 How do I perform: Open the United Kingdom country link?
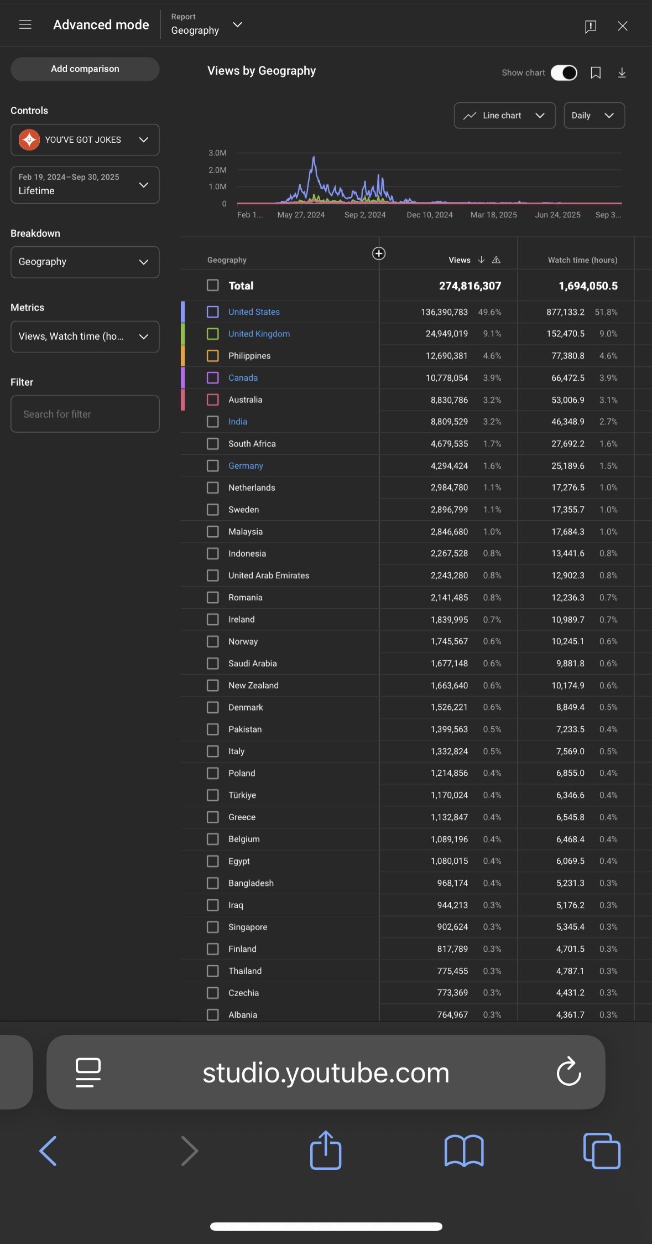[259, 334]
